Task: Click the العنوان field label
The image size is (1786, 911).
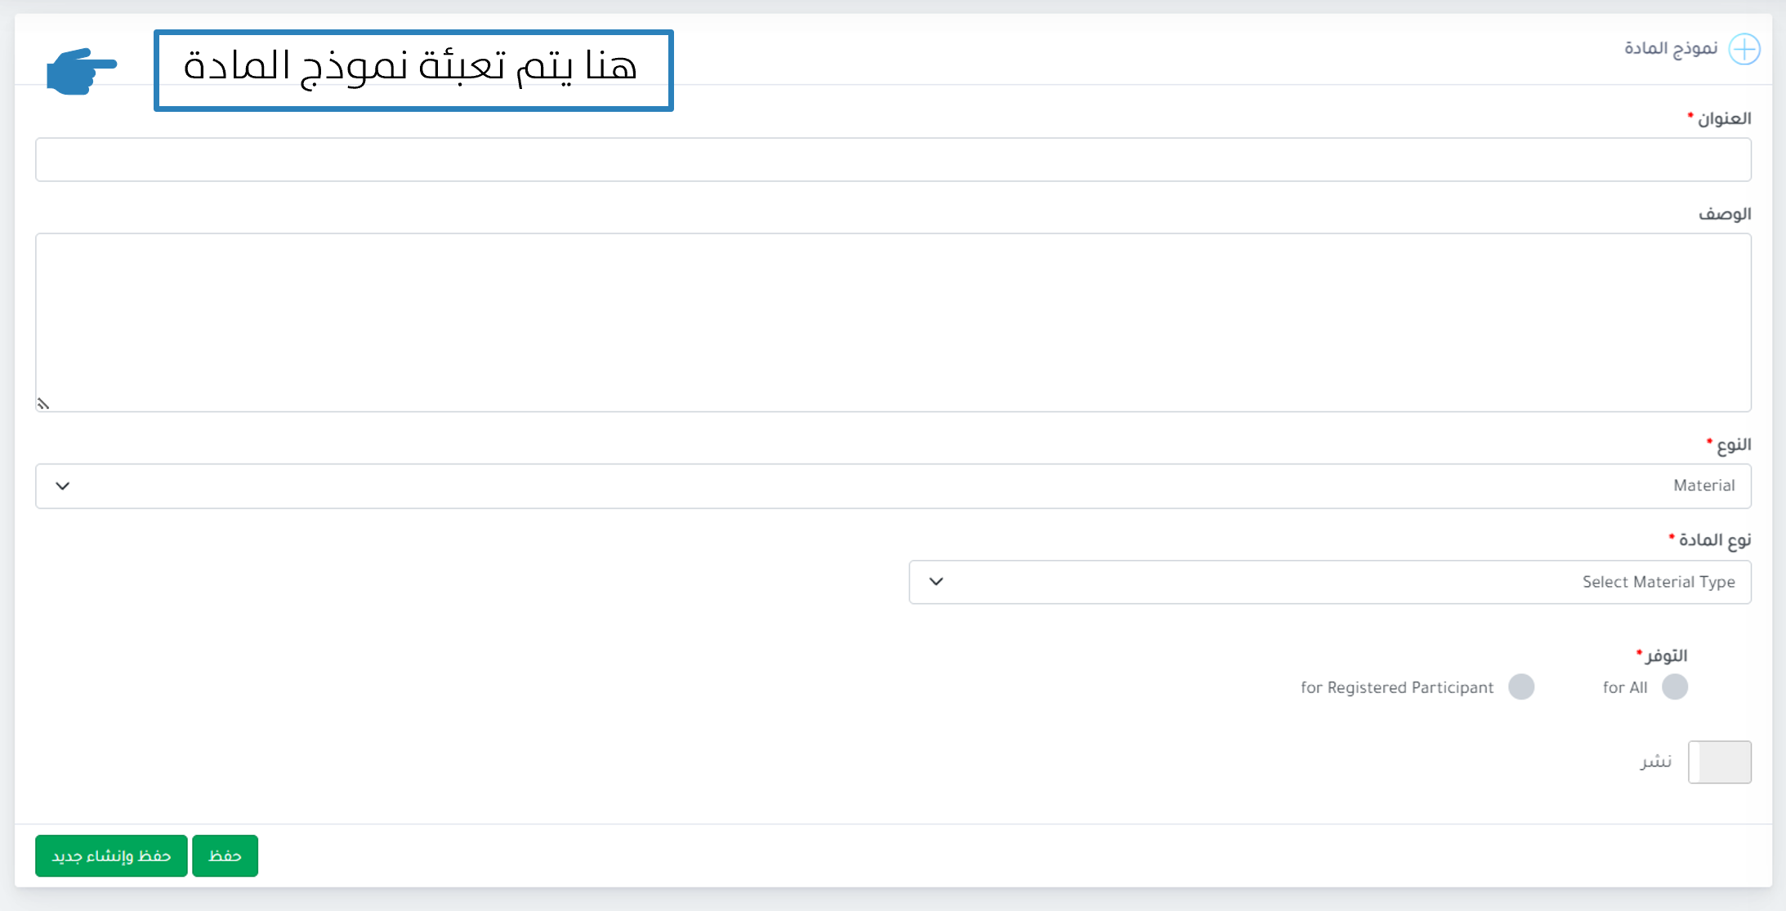Action: pyautogui.click(x=1724, y=119)
